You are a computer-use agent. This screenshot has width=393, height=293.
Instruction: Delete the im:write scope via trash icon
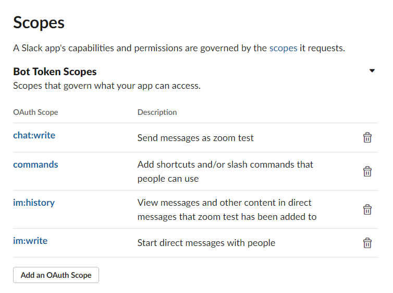(367, 243)
